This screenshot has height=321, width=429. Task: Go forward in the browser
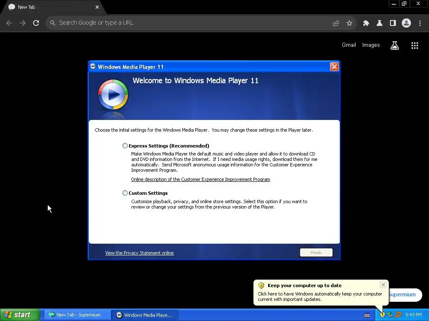pos(23,23)
